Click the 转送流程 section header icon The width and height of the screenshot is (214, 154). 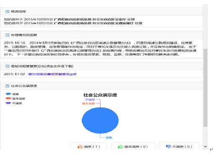(x=7, y=12)
